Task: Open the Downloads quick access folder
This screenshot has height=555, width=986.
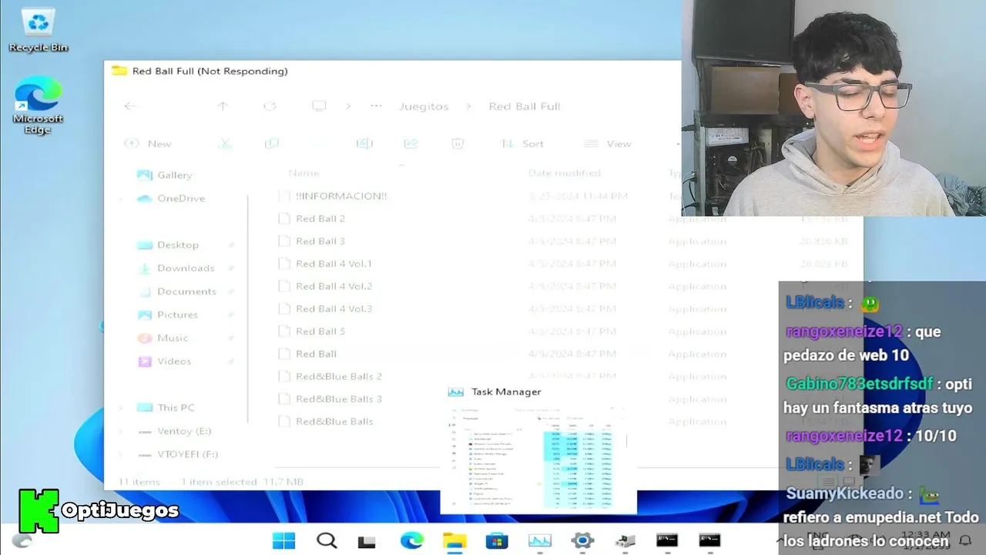Action: (x=176, y=268)
